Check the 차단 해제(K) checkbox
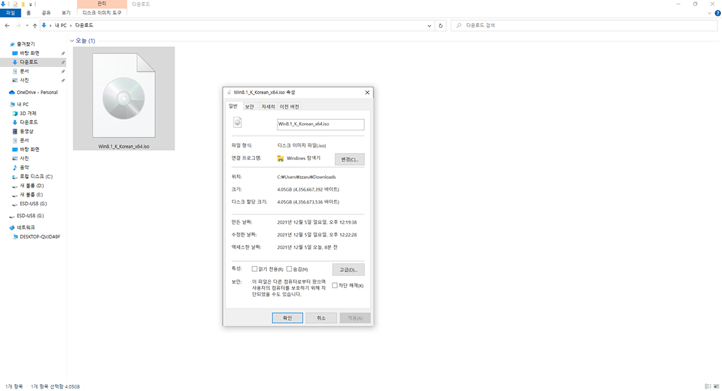722x391 pixels. [335, 286]
